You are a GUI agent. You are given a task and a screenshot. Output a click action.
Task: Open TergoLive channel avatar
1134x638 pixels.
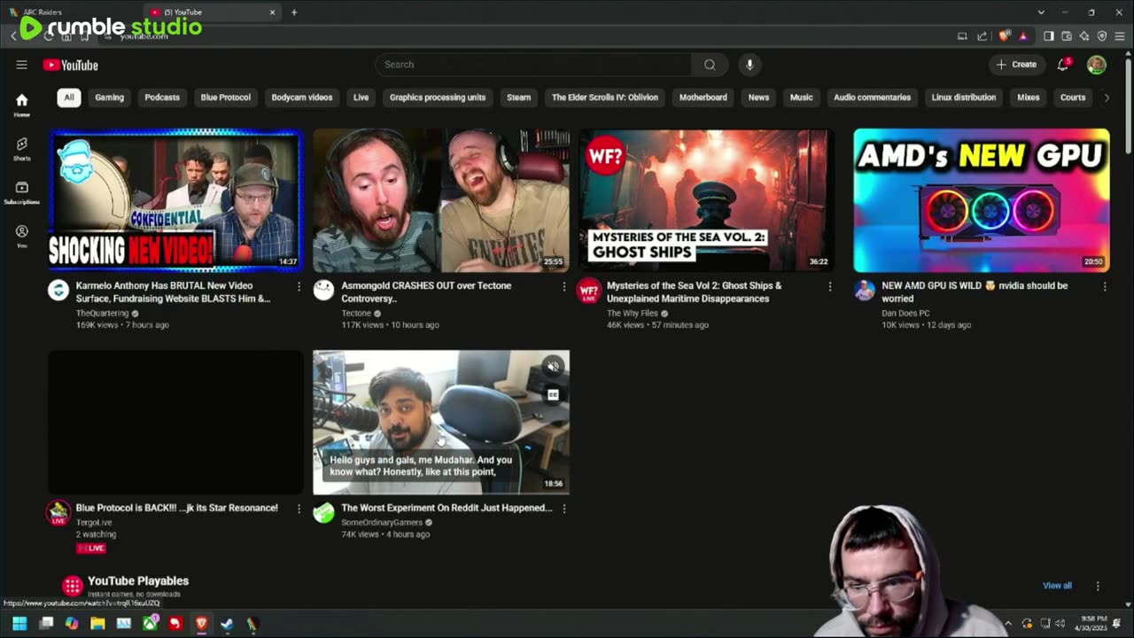point(58,512)
